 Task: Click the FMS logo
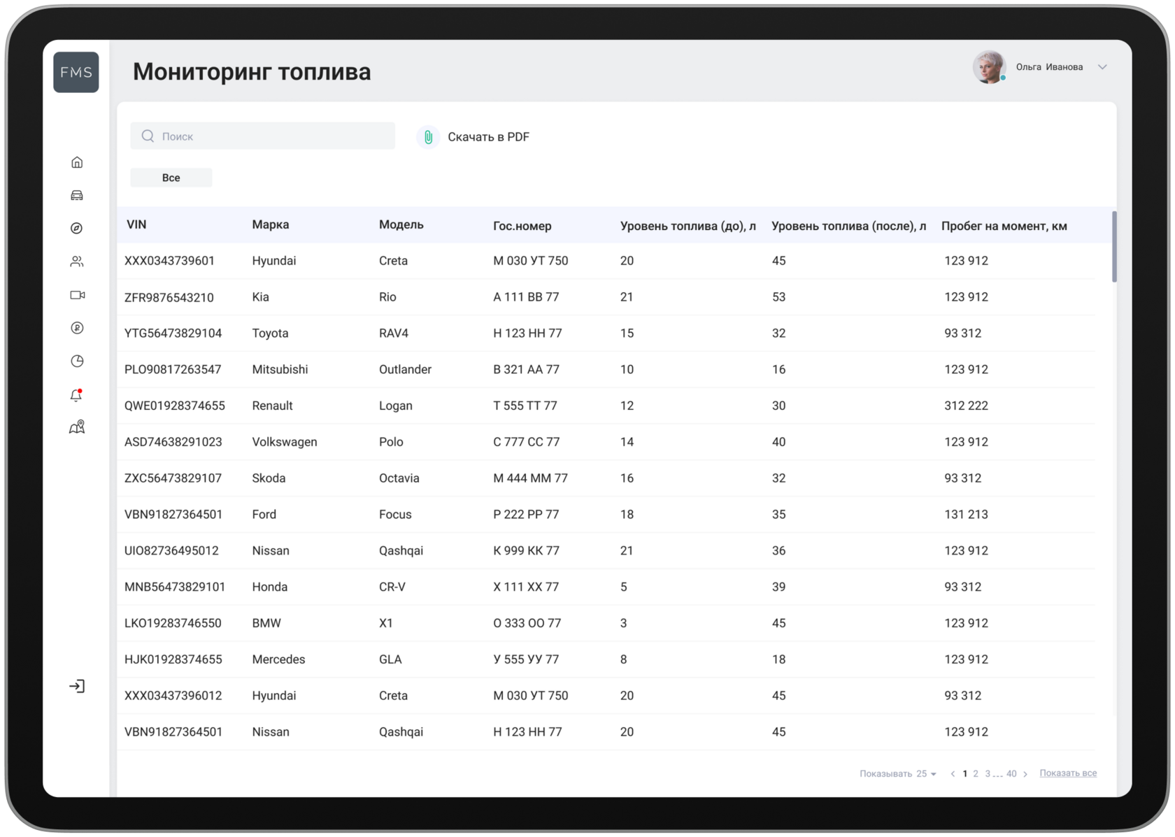pos(76,72)
